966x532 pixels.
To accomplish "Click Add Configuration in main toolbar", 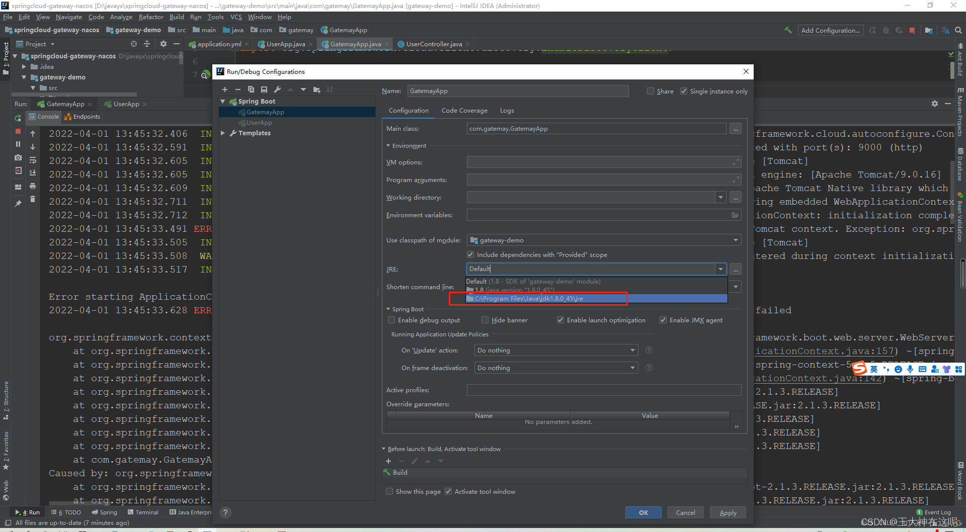I will coord(830,30).
